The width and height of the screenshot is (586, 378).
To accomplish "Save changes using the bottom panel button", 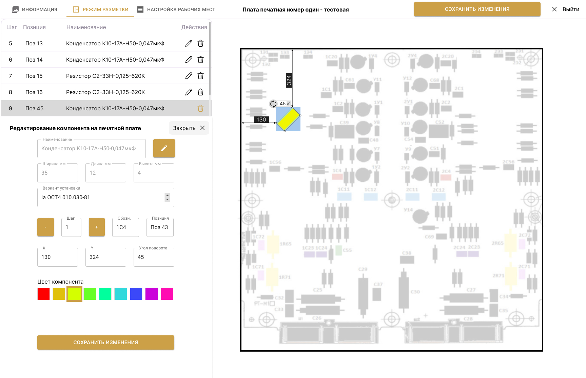I will (x=106, y=342).
